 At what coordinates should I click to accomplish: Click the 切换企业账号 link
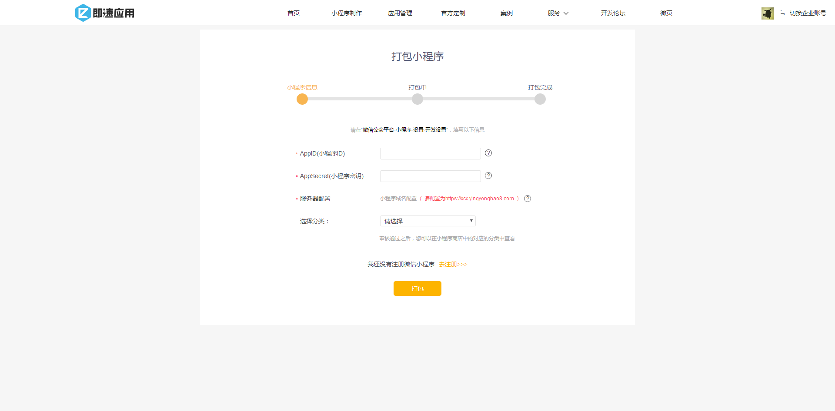pyautogui.click(x=808, y=13)
